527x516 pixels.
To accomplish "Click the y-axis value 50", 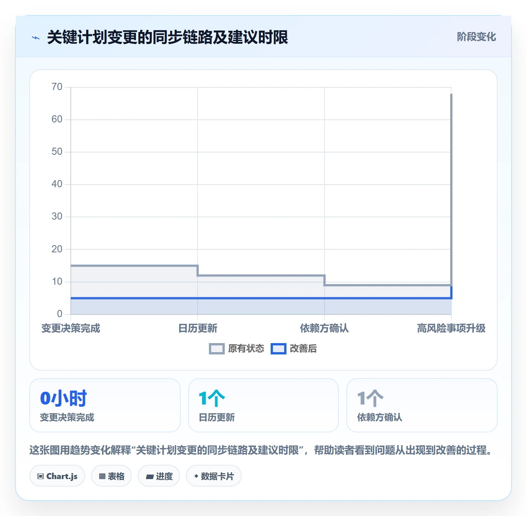I will point(57,152).
